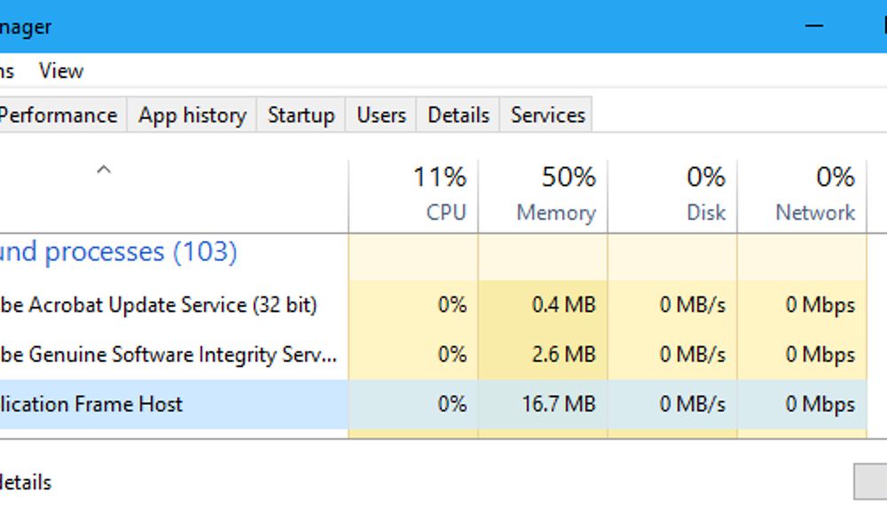Open the App history tab
Screen dimensions: 887x525
[x=191, y=114]
